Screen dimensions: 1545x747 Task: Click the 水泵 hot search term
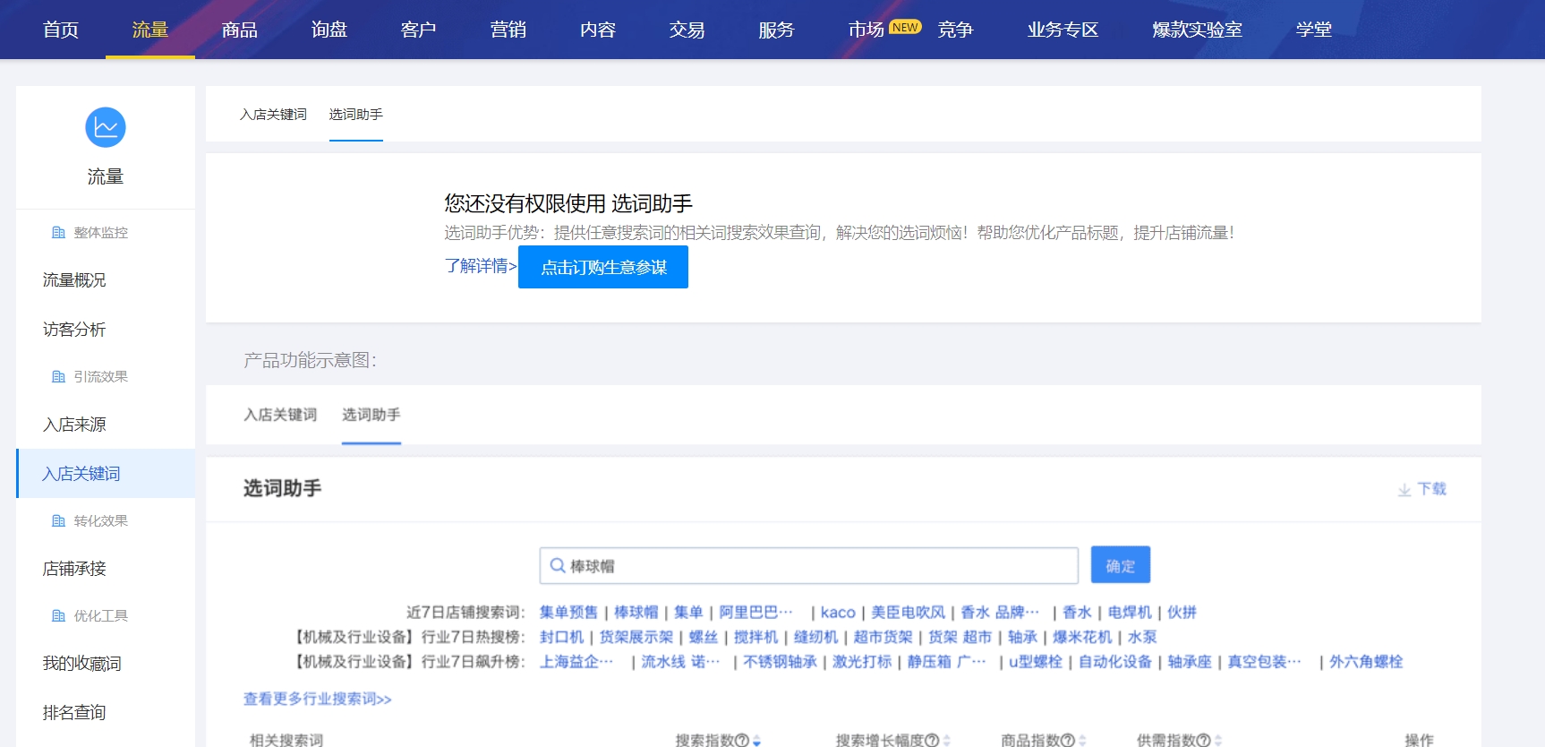coord(1142,637)
